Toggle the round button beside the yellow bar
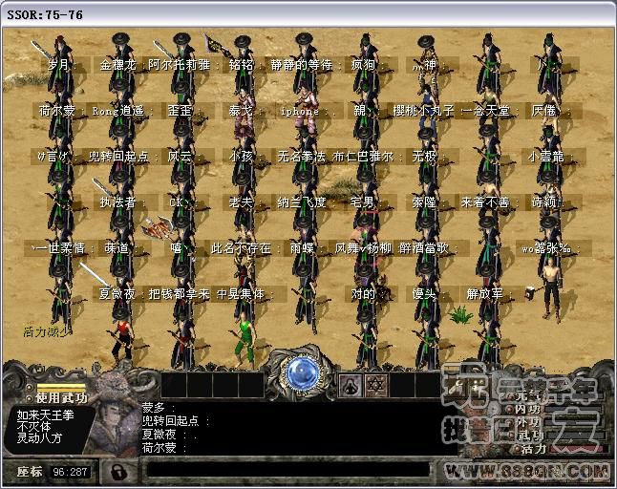The height and width of the screenshot is (489, 617). 29,387
